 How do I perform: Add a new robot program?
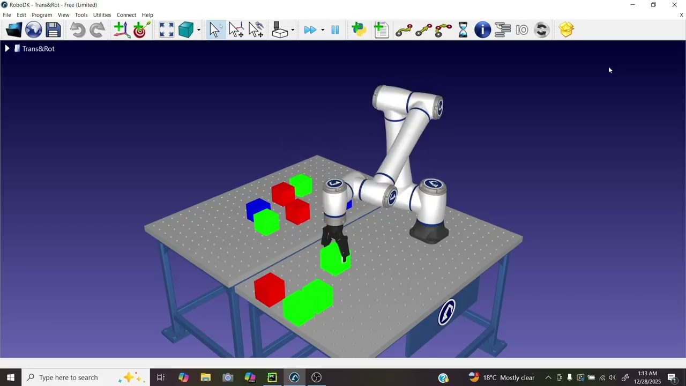point(381,30)
